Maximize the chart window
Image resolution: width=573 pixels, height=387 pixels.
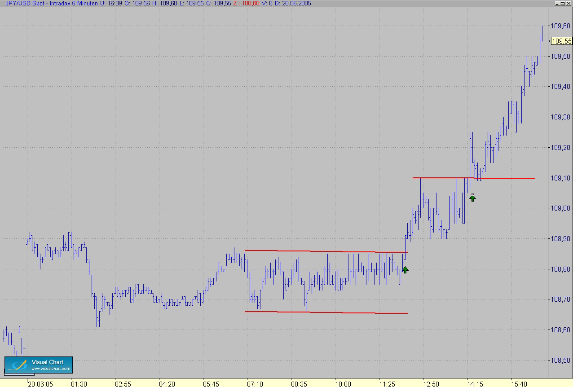[x=563, y=3]
